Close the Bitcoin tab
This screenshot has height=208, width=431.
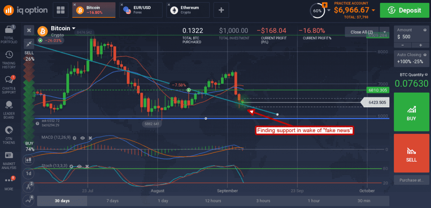75,5
